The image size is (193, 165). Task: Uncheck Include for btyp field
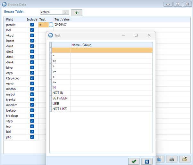(32, 67)
